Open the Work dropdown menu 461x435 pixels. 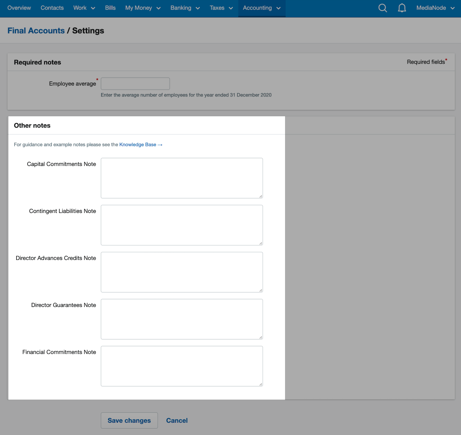pyautogui.click(x=84, y=8)
